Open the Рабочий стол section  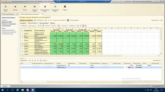[x=5, y=8]
